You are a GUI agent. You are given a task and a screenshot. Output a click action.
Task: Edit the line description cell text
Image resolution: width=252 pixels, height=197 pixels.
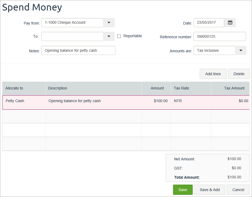pyautogui.click(x=93, y=101)
